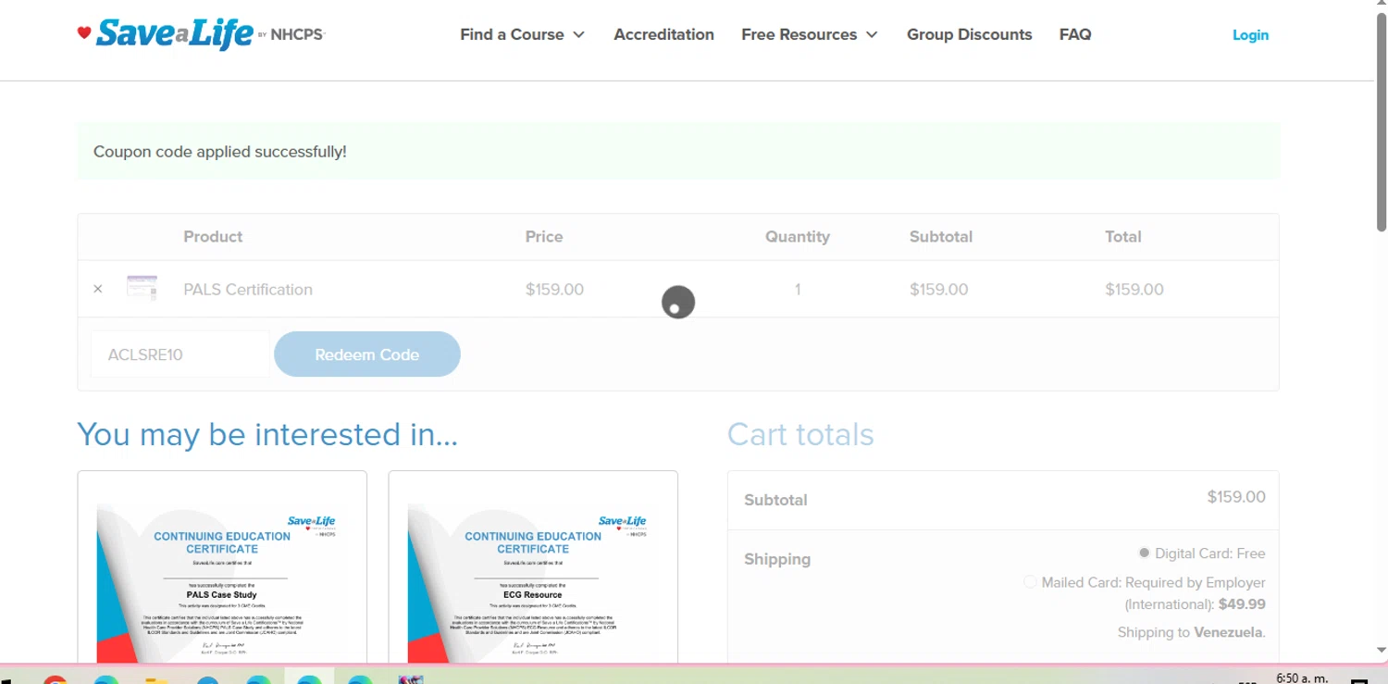Image resolution: width=1388 pixels, height=684 pixels.
Task: Click the Save a Life NHCPS logo
Action: click(201, 34)
